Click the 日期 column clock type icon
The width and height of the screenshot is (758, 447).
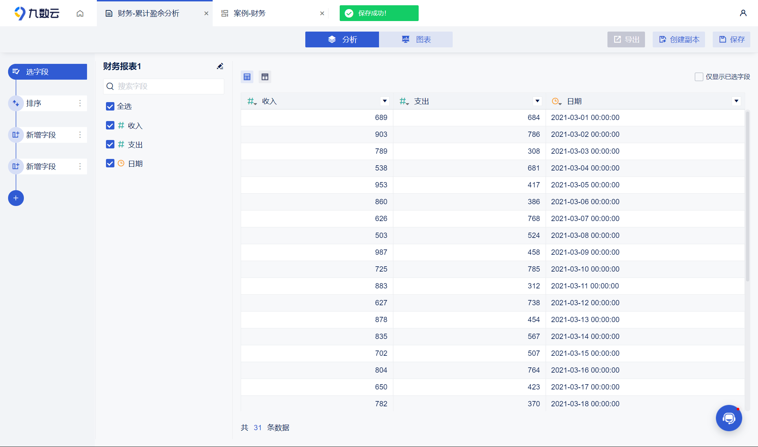click(556, 101)
